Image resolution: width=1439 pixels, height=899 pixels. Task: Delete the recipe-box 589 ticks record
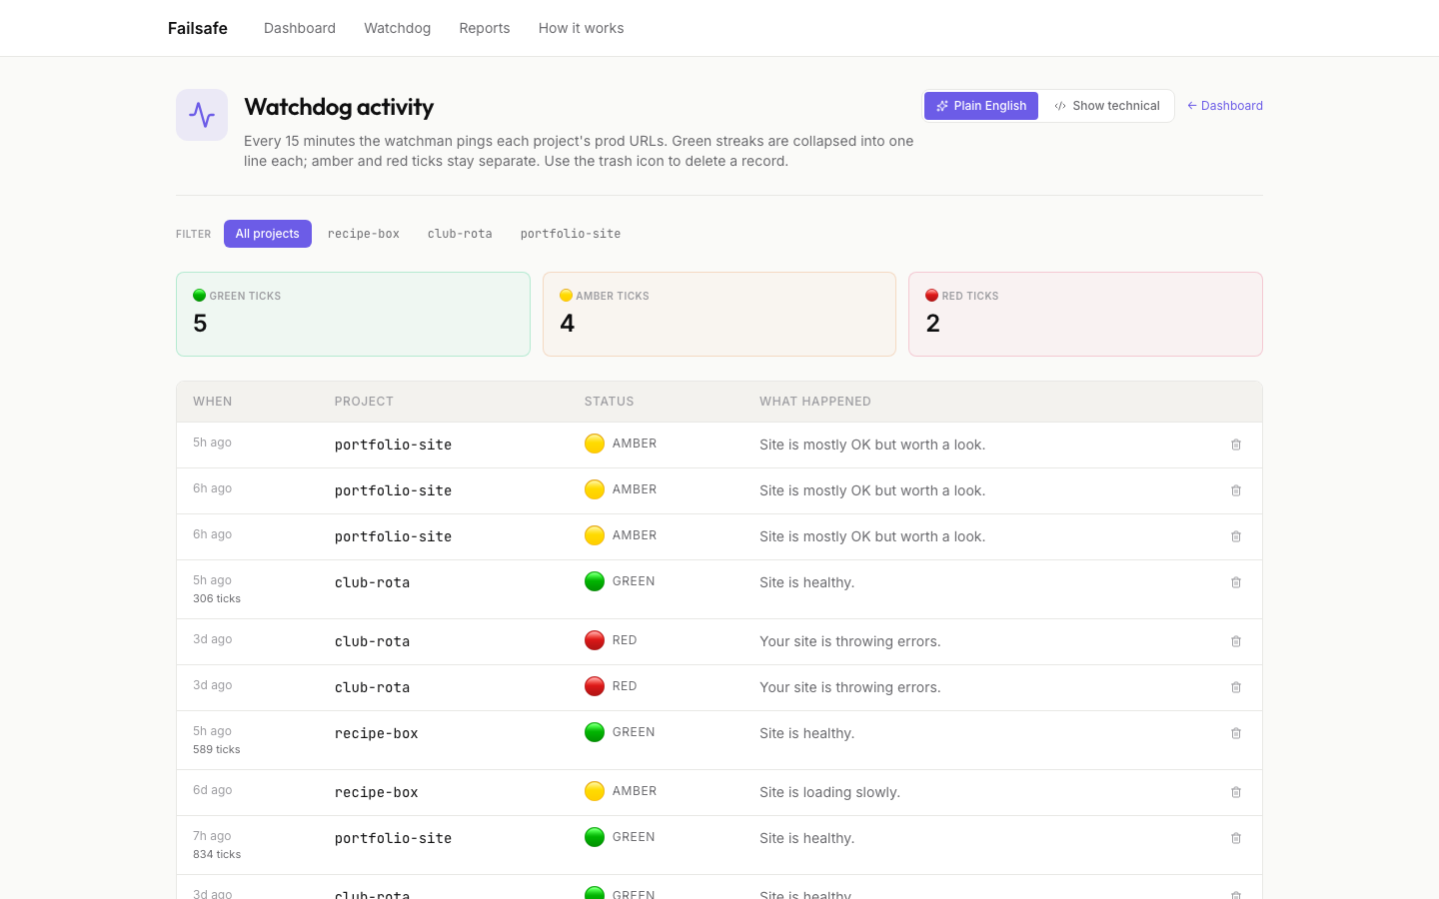[x=1236, y=733]
